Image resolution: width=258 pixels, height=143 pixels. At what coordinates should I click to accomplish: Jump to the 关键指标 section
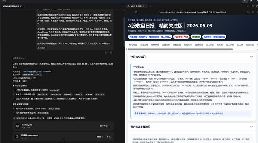[166, 45]
